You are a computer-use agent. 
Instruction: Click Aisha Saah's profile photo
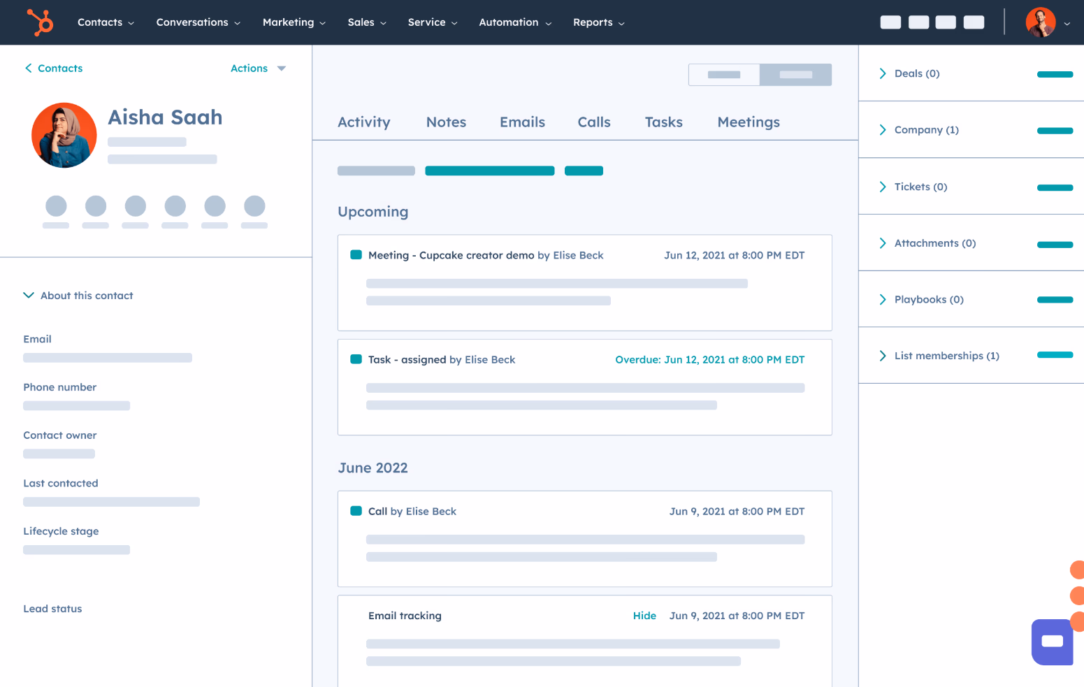pyautogui.click(x=64, y=135)
